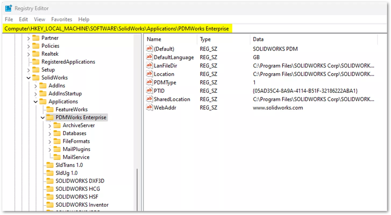This screenshot has width=391, height=215.
Task: Collapse the PDMWorks Enterprise key
Action: point(43,118)
